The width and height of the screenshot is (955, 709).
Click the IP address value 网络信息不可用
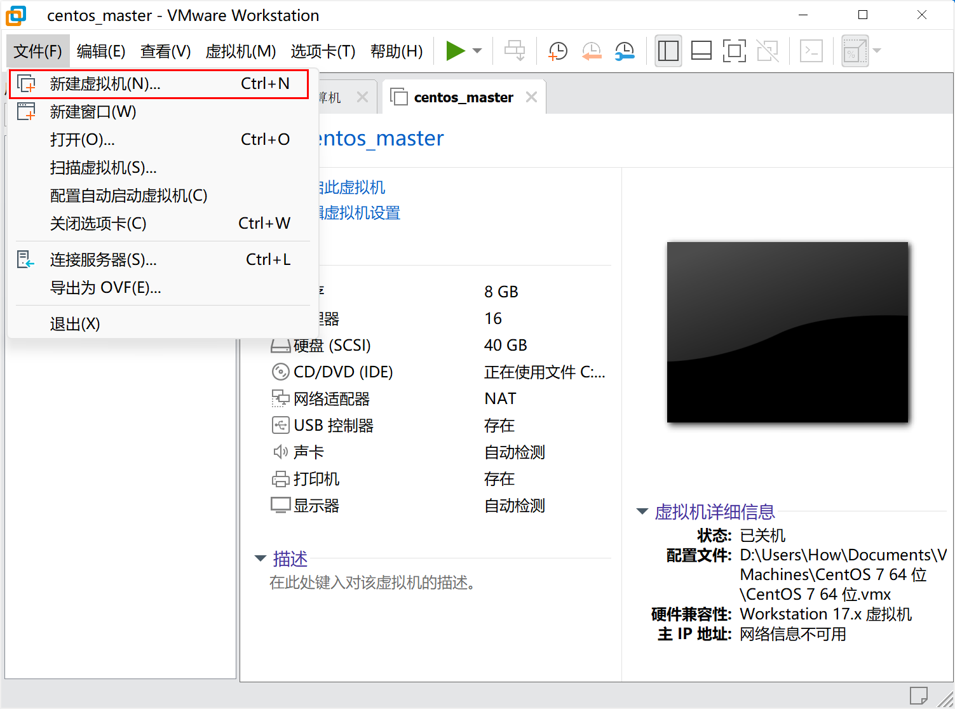793,634
